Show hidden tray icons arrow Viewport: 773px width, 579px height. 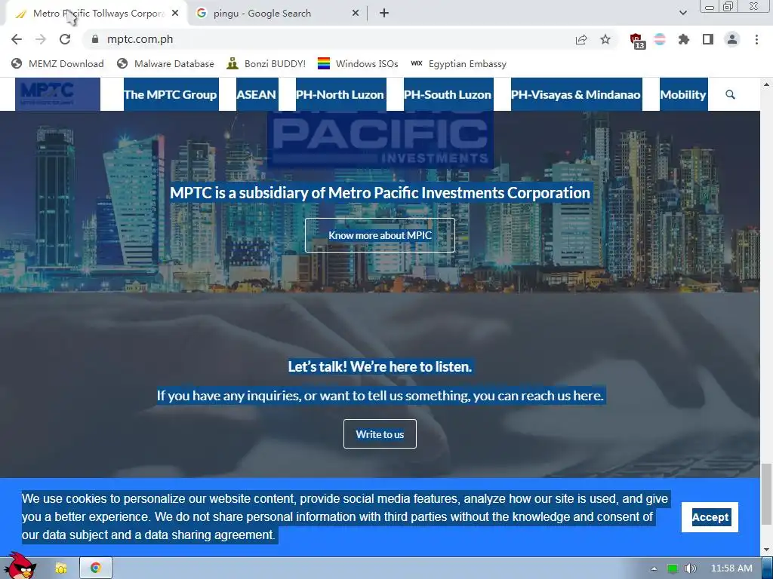(x=654, y=568)
